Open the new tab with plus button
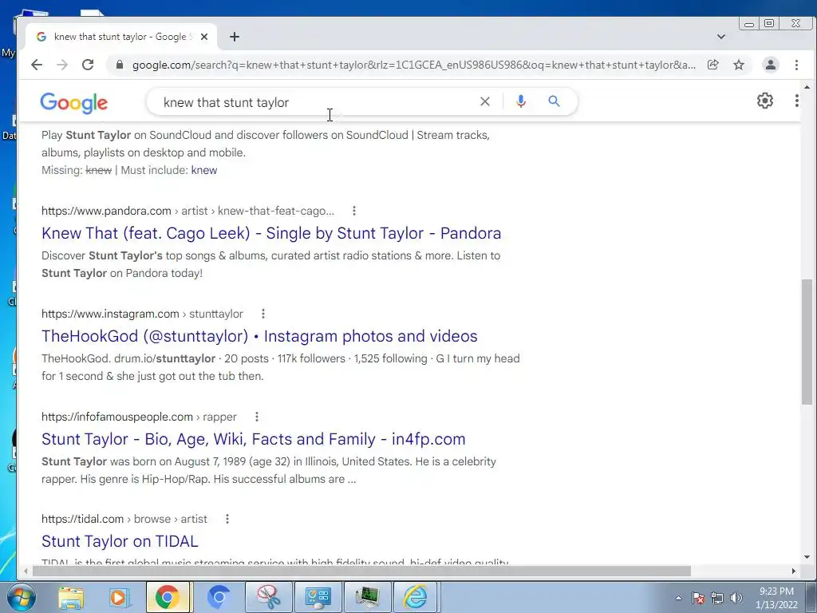Viewport: 817px width, 613px height. (x=235, y=37)
